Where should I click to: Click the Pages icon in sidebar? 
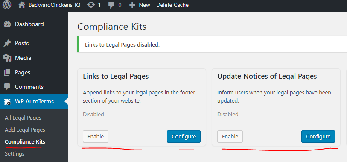(7, 73)
